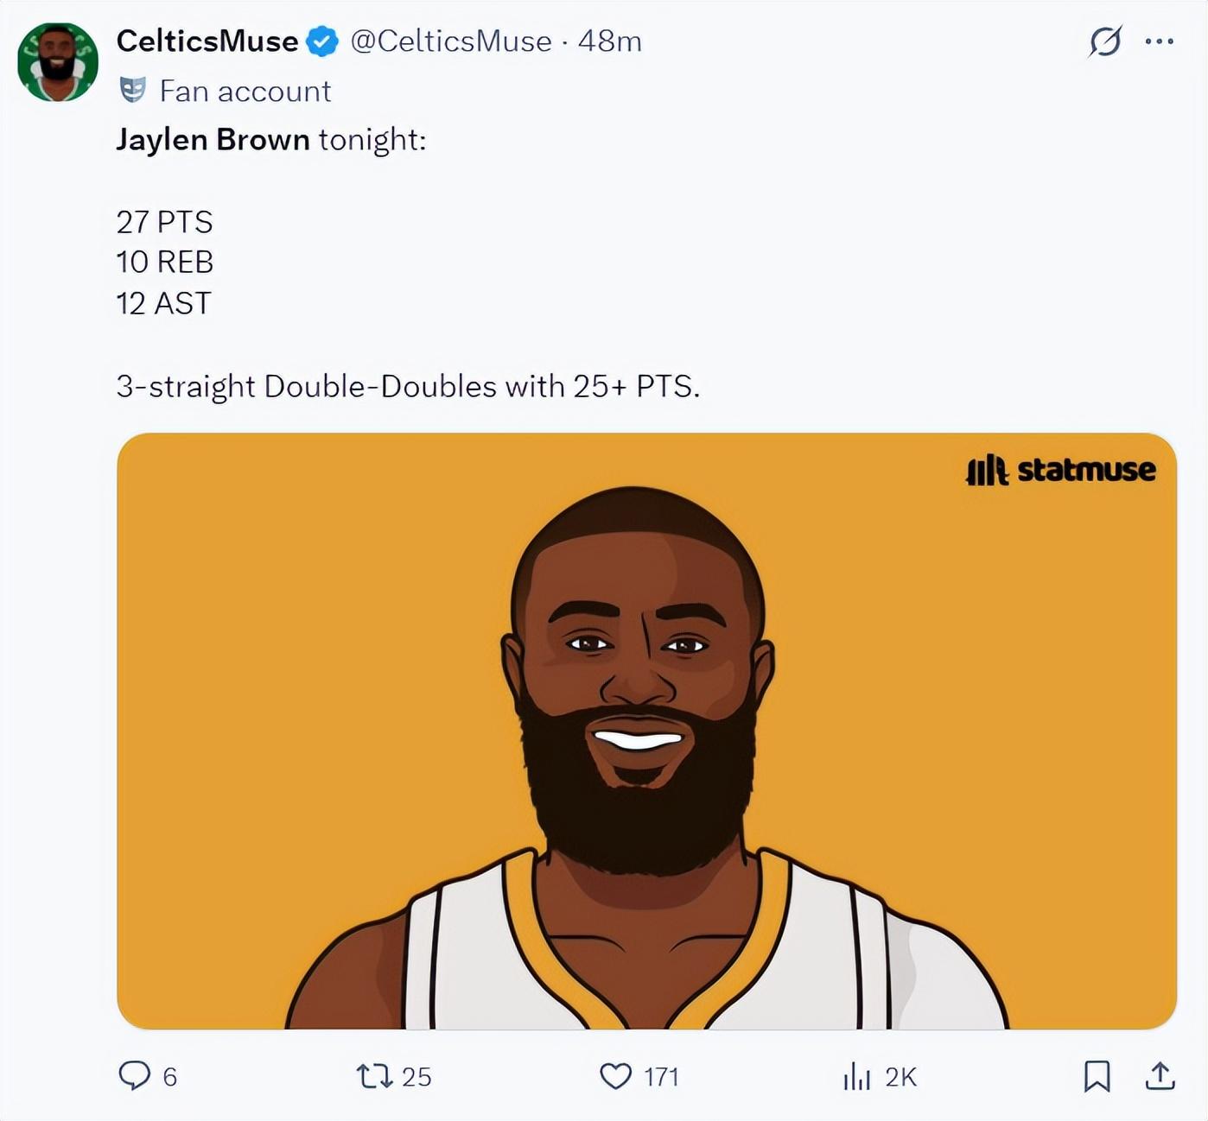Viewport: 1208px width, 1121px height.
Task: Click the statmuse logo on the image
Action: pyautogui.click(x=1060, y=470)
